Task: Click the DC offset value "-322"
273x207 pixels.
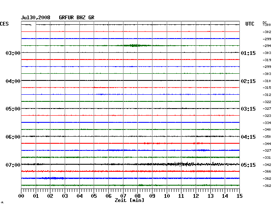Action: [267, 102]
